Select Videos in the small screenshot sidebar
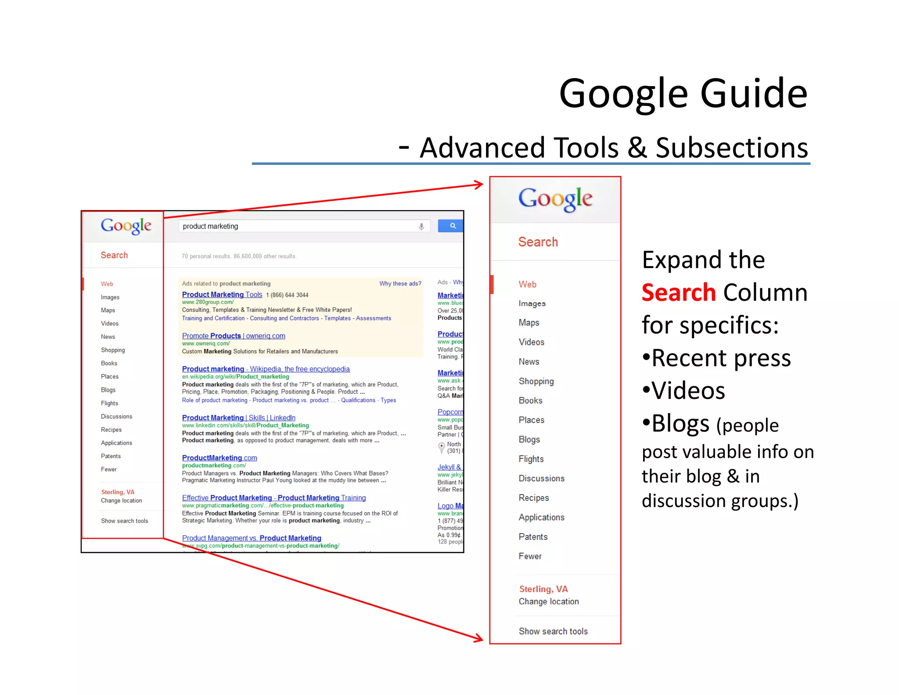This screenshot has height=695, width=899. tap(110, 324)
